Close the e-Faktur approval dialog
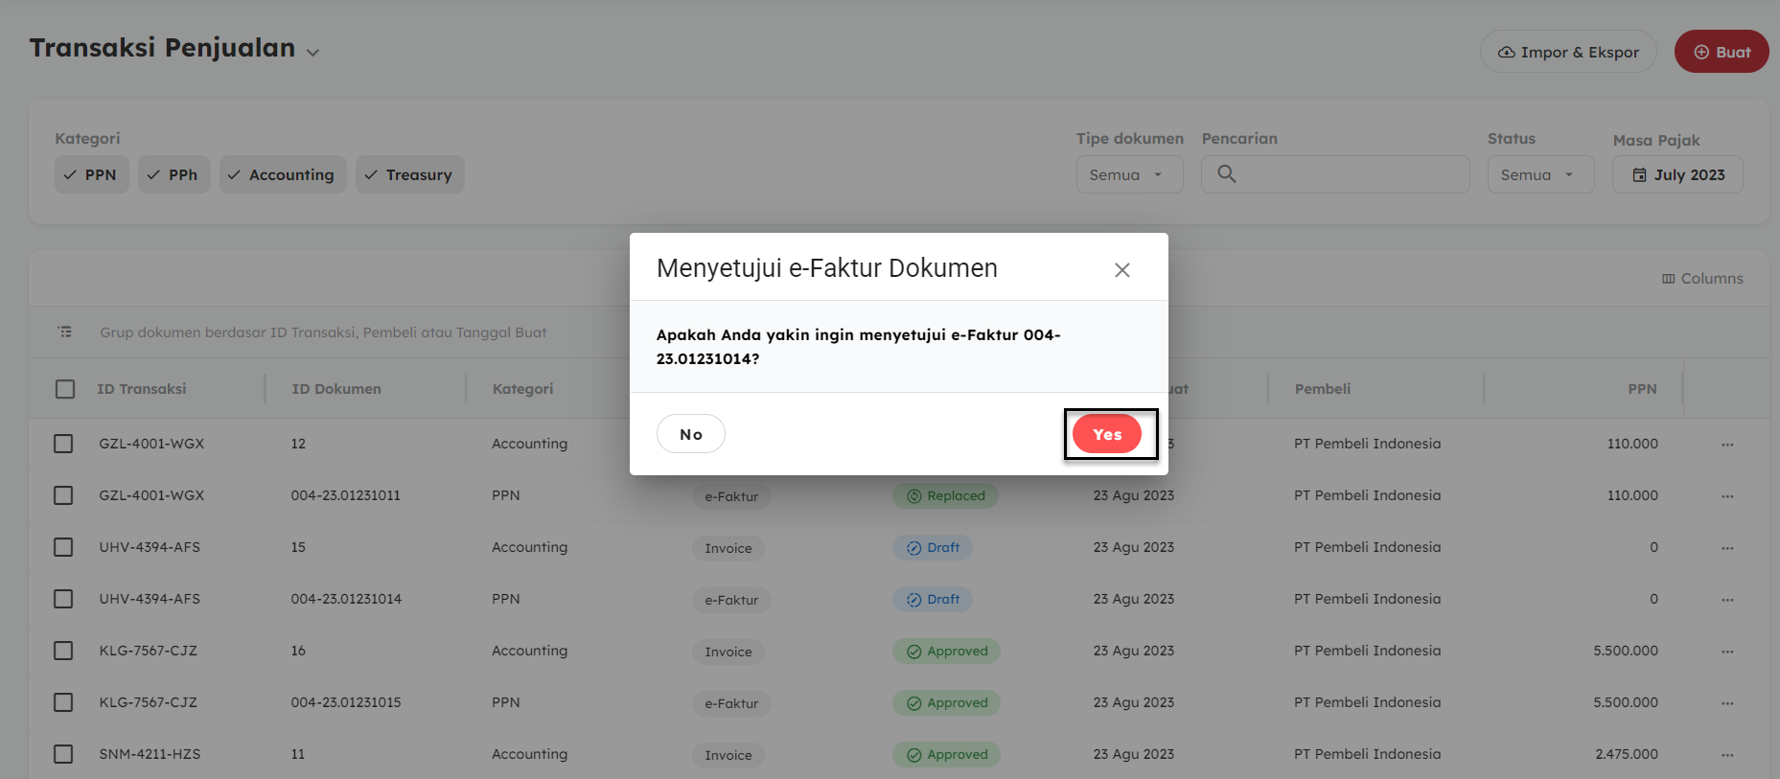Screen dimensions: 1780x779 point(1121,270)
